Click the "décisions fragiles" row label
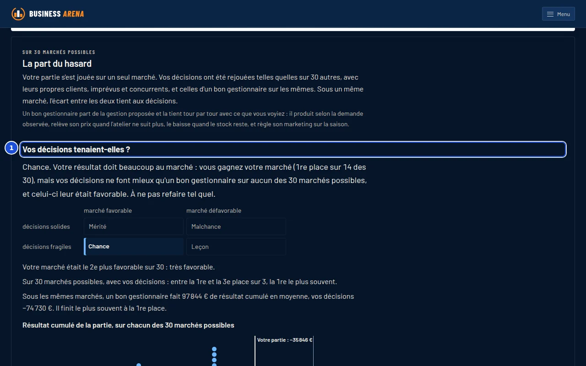The width and height of the screenshot is (586, 366). pyautogui.click(x=47, y=247)
